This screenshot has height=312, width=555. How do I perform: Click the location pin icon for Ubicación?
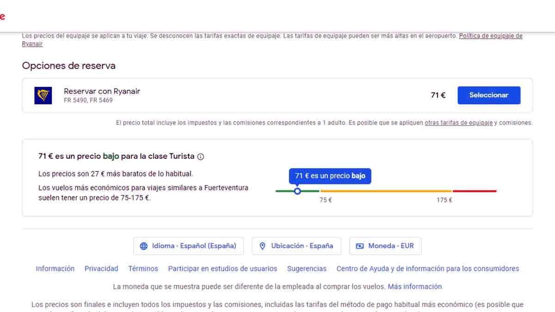262,246
